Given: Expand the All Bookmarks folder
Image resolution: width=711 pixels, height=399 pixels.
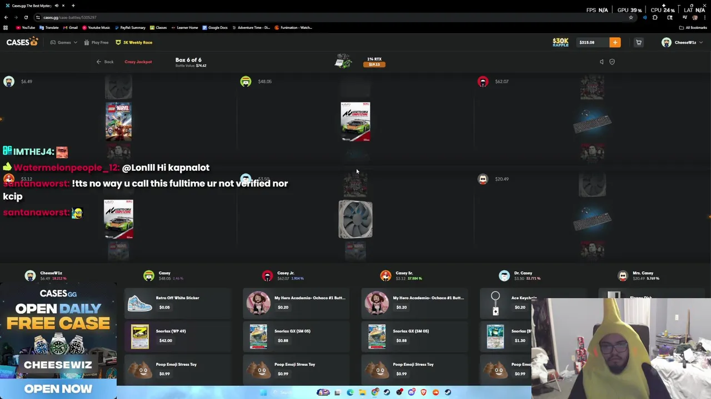Looking at the screenshot, I should coord(693,27).
